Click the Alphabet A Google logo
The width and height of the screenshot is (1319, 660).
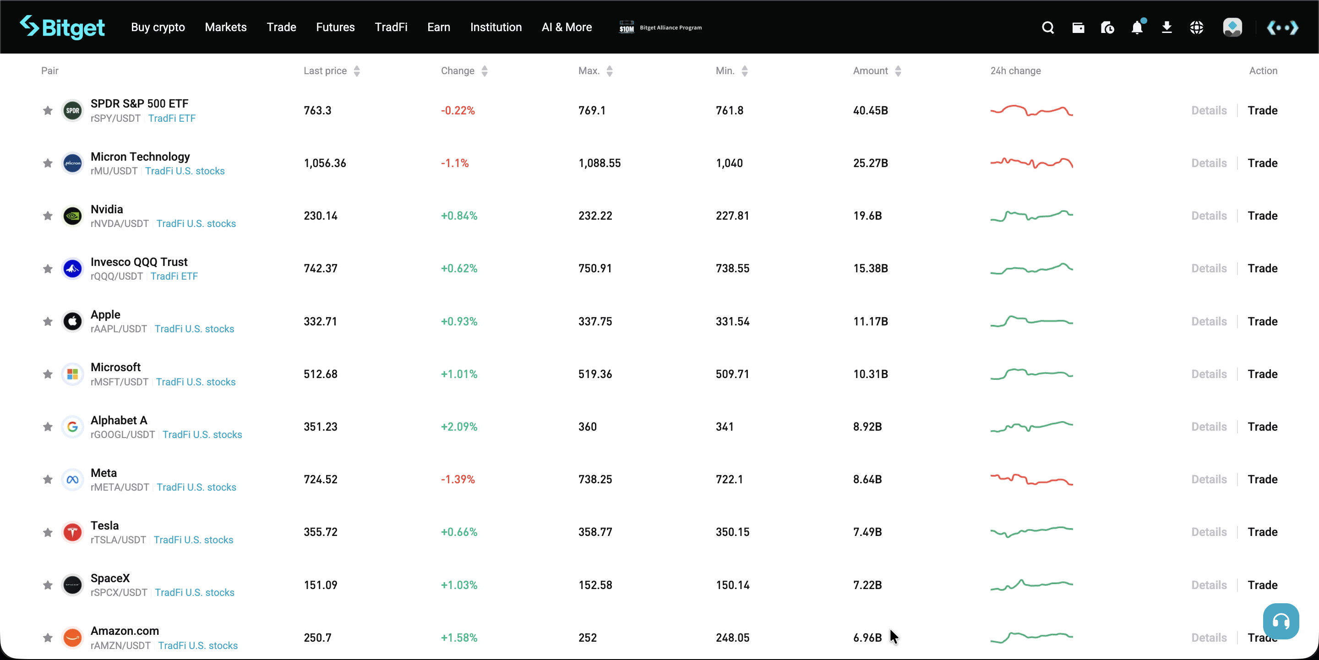pyautogui.click(x=73, y=427)
